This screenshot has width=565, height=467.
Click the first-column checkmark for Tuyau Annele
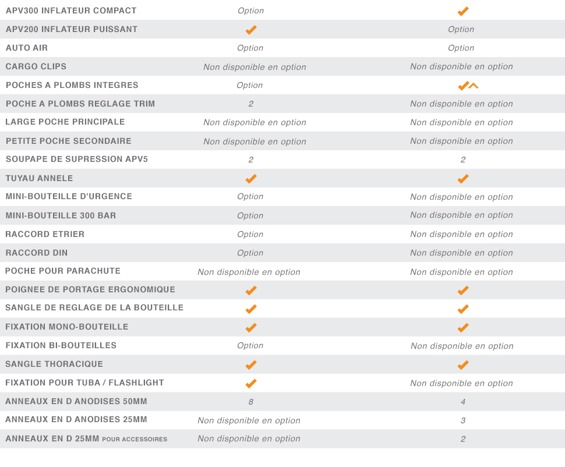[251, 179]
